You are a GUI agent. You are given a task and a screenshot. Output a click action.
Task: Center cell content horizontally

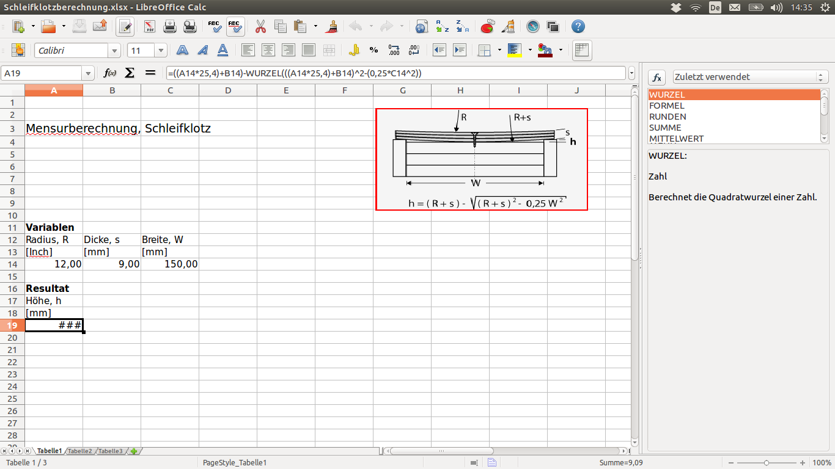tap(268, 51)
